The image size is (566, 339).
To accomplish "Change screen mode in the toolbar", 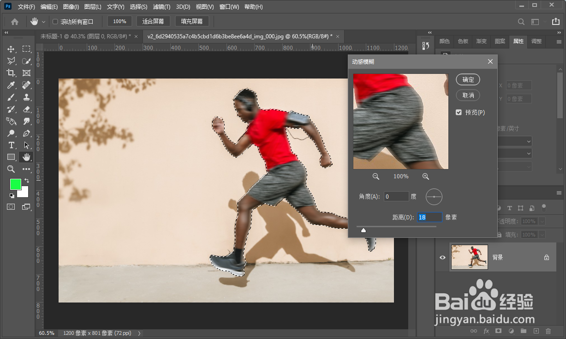I will 26,206.
